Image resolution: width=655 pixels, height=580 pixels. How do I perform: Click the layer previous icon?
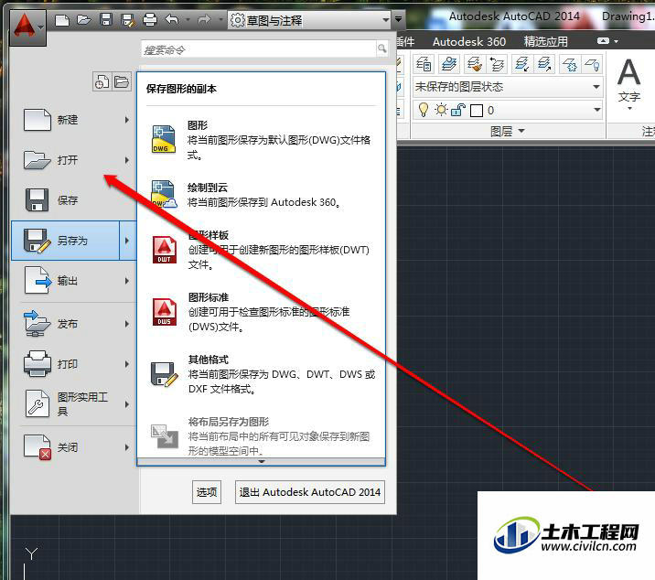pyautogui.click(x=497, y=64)
